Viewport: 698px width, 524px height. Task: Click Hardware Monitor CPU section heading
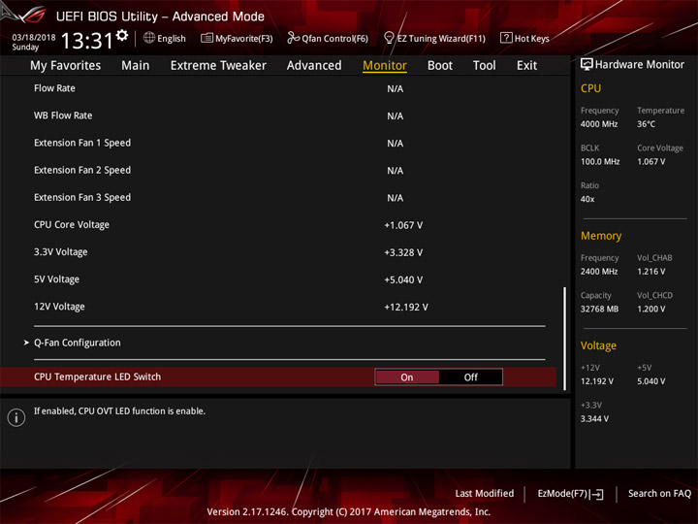590,88
